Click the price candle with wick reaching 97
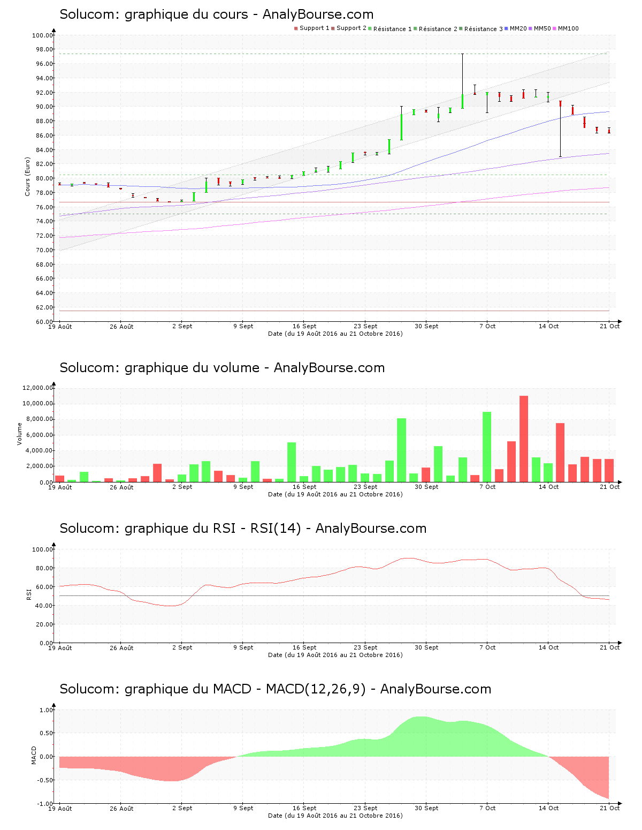This screenshot has width=642, height=830. pos(463,81)
